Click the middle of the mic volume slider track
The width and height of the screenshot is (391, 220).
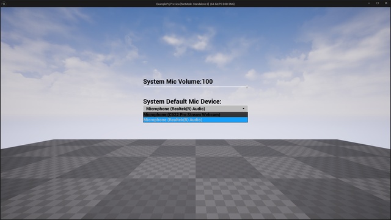(195, 87)
